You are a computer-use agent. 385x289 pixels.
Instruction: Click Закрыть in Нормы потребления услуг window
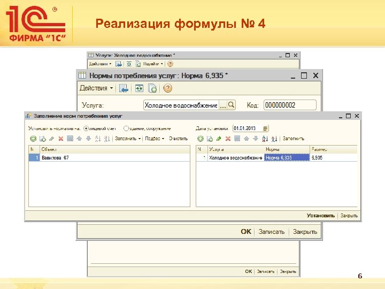[305, 232]
